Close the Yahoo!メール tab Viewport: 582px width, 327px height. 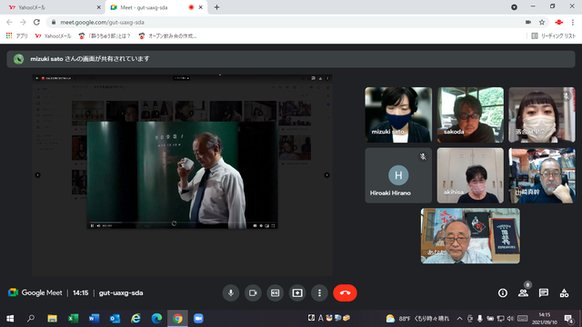click(x=99, y=7)
